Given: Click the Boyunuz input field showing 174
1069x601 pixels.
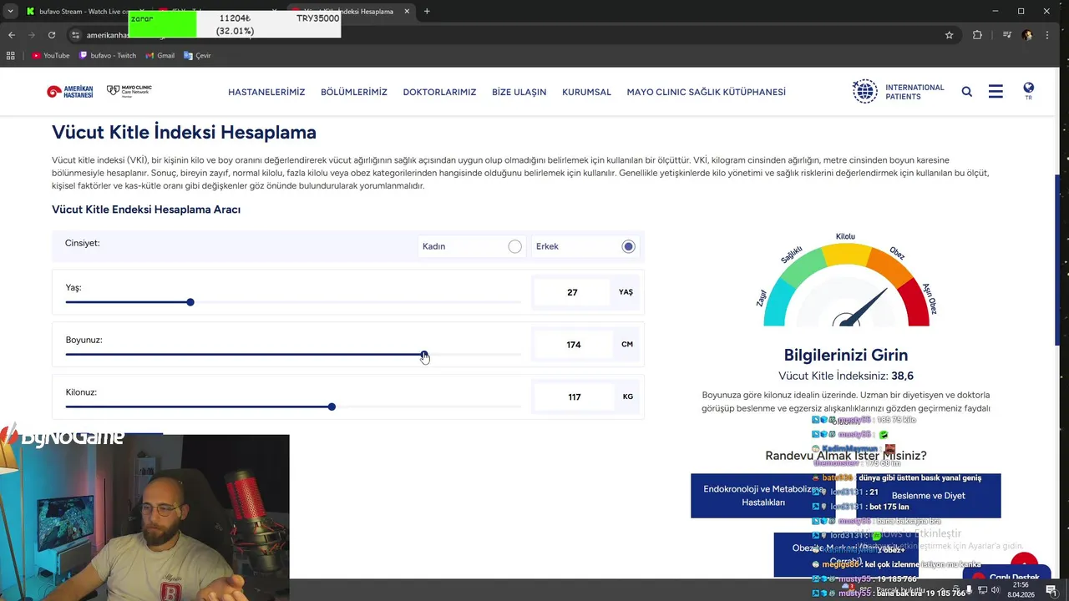Looking at the screenshot, I should pyautogui.click(x=572, y=345).
